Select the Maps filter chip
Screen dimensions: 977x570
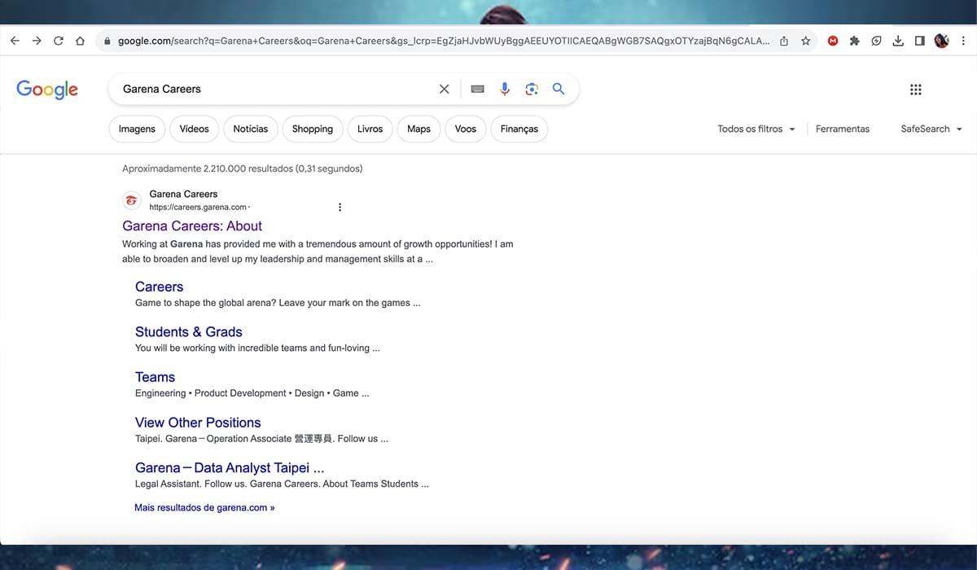click(x=418, y=129)
